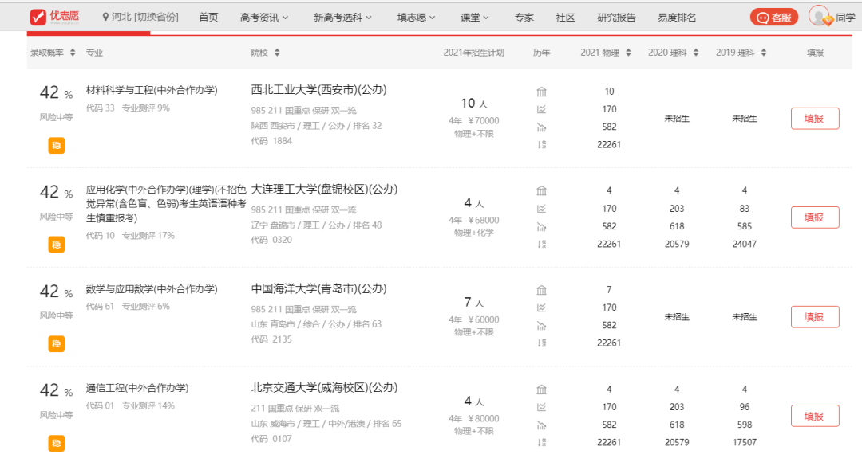Click the orange 稳 badge for 西北工业大学 row
The height and width of the screenshot is (462, 862).
(56, 145)
